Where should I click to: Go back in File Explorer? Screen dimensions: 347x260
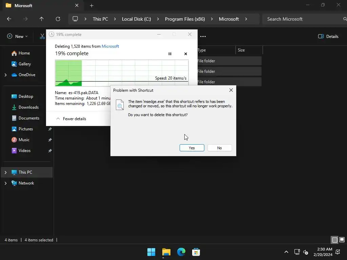point(9,19)
